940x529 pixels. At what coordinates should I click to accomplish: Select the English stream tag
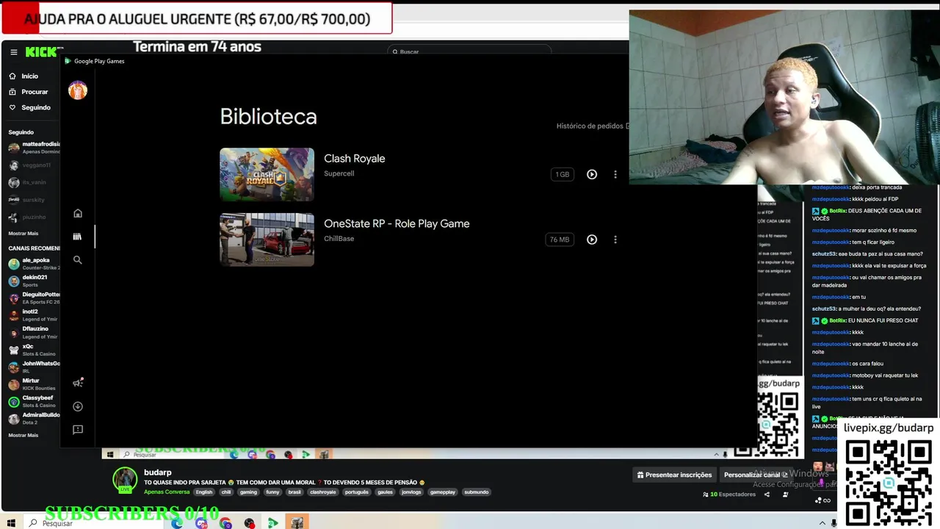pos(204,492)
